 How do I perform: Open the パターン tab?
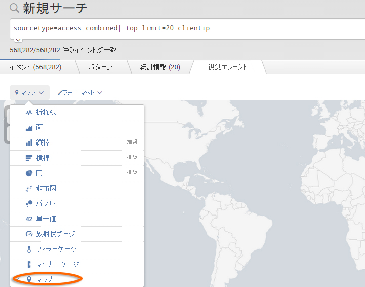coord(100,67)
